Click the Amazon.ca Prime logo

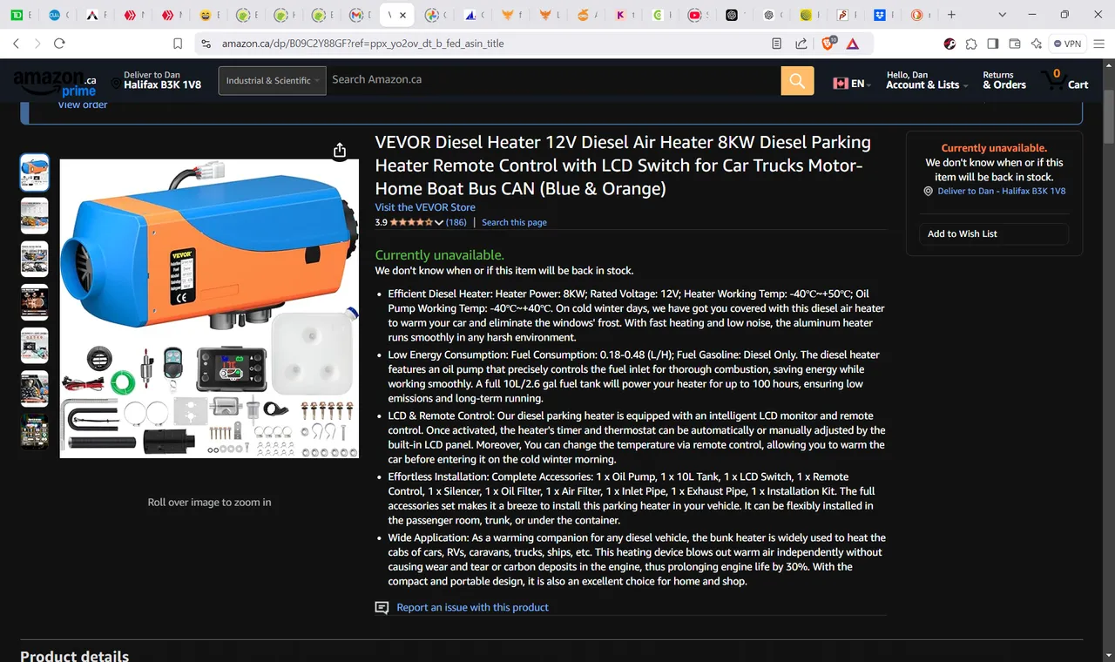pyautogui.click(x=56, y=83)
